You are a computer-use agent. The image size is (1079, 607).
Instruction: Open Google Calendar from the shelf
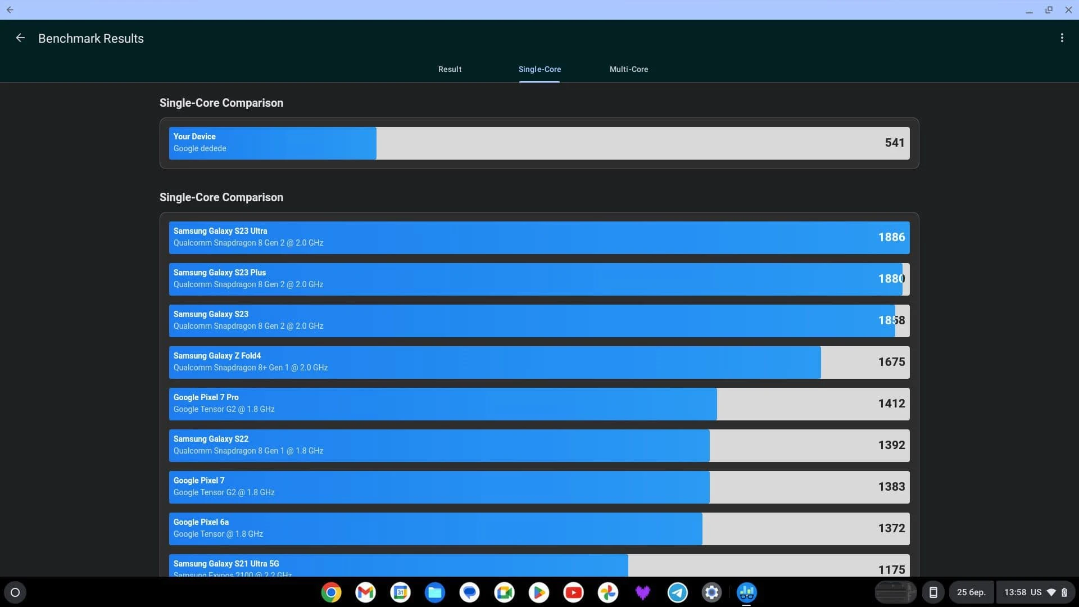[400, 592]
